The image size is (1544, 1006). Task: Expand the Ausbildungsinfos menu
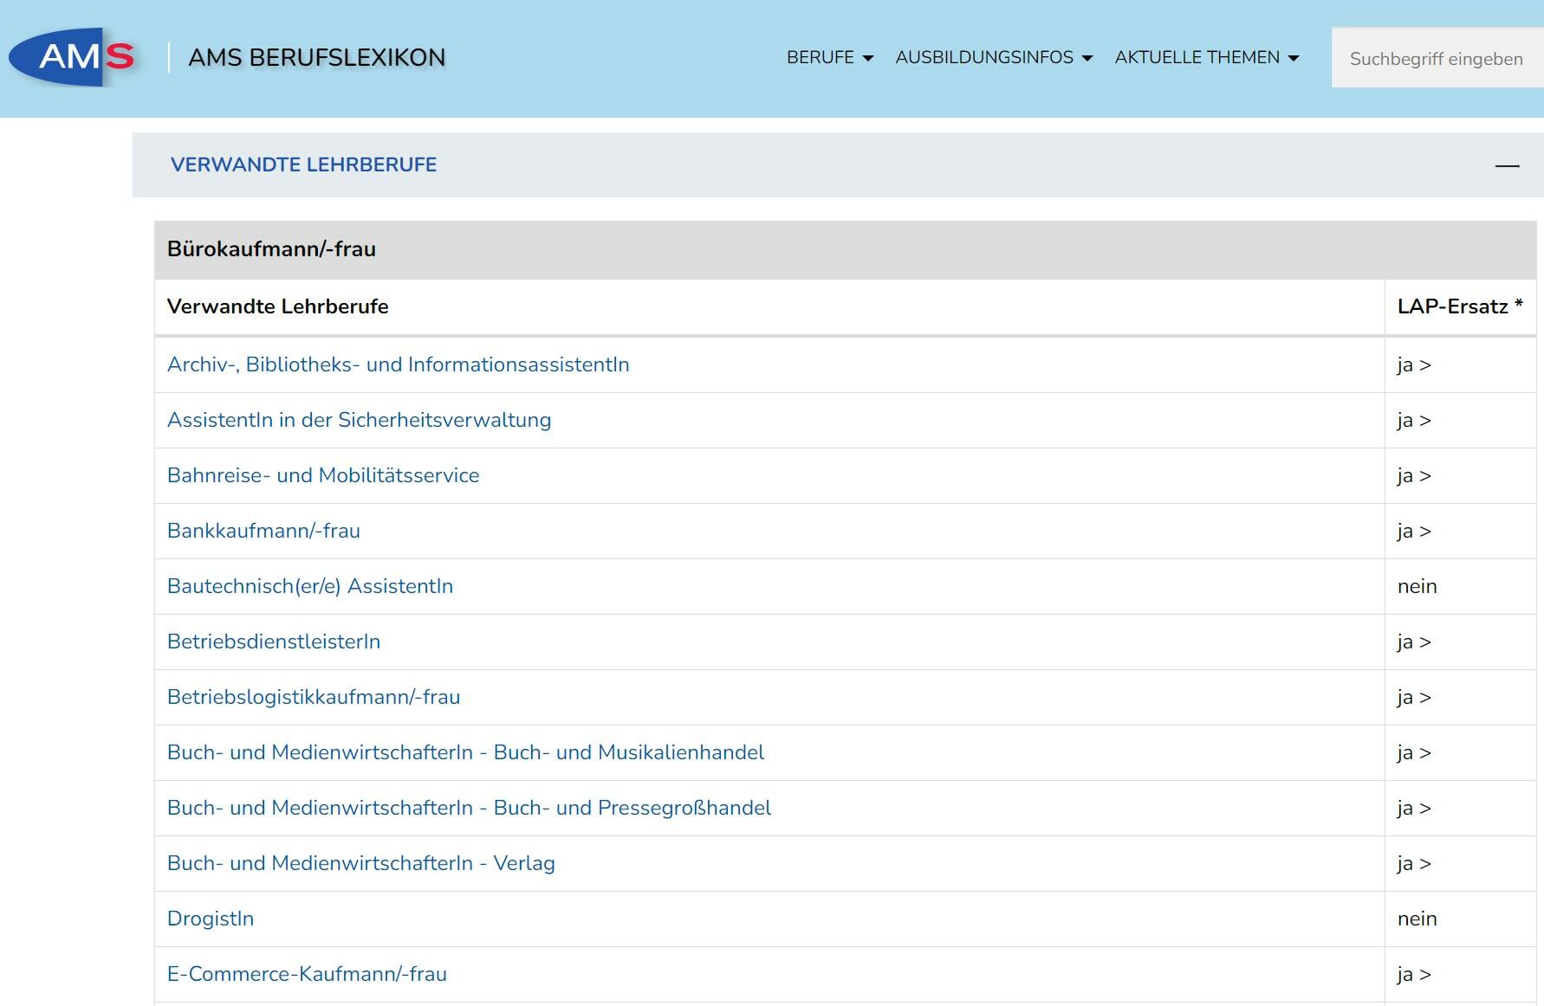point(993,58)
